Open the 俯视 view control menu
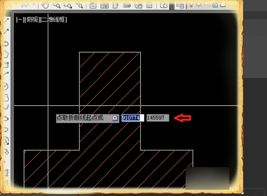This screenshot has width=267, height=196. tap(32, 20)
